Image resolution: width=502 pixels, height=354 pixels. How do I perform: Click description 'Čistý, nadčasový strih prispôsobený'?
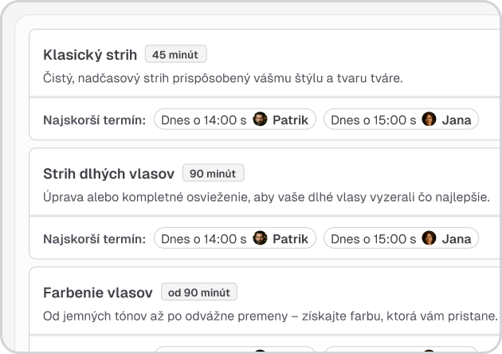pyautogui.click(x=147, y=78)
